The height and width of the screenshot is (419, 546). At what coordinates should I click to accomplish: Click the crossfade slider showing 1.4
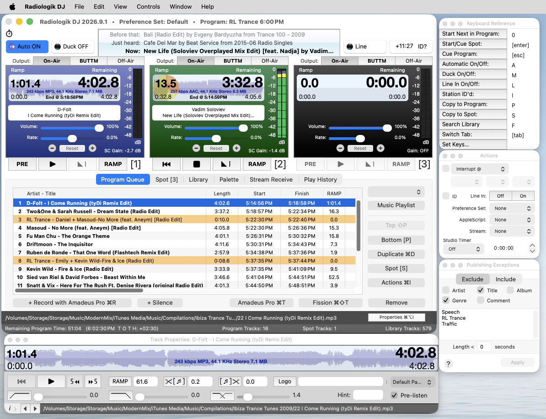point(263,397)
